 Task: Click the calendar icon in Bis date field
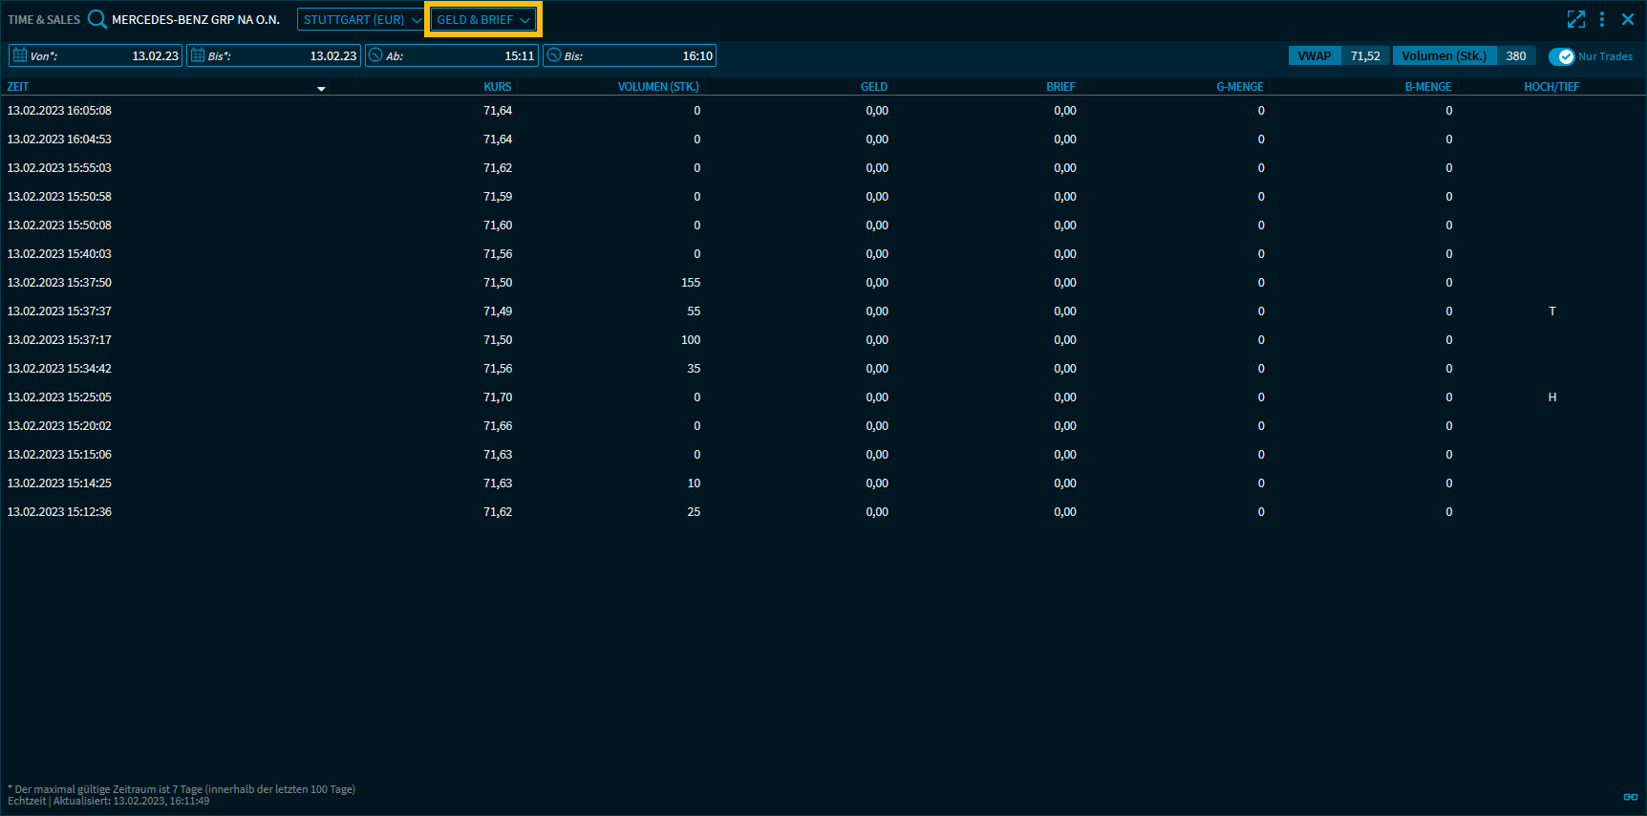[198, 55]
